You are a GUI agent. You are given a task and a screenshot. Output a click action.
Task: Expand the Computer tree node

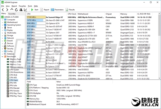pos(2,20)
